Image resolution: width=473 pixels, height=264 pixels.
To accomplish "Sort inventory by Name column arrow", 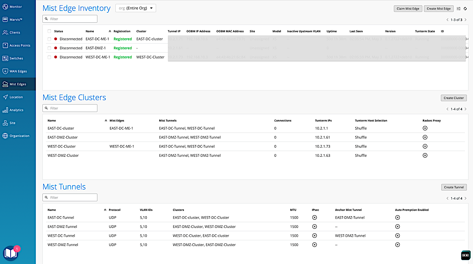I will [110, 31].
